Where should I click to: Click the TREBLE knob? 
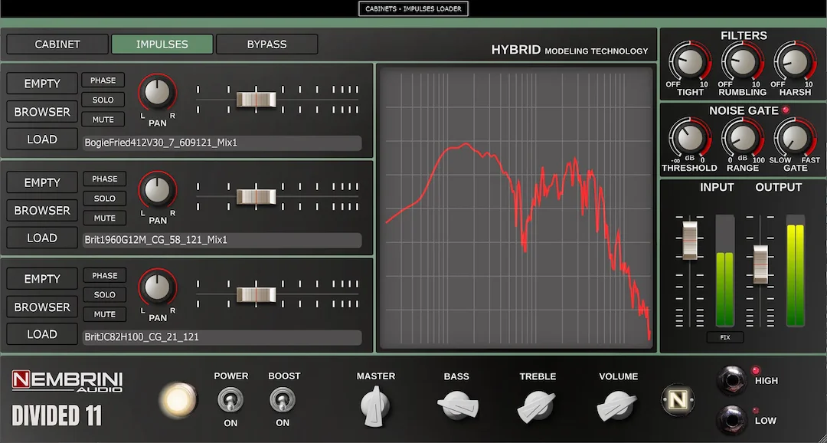(536, 407)
